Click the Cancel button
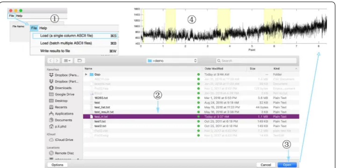Image resolution: width=337 pixels, height=168 pixels. tap(265, 165)
